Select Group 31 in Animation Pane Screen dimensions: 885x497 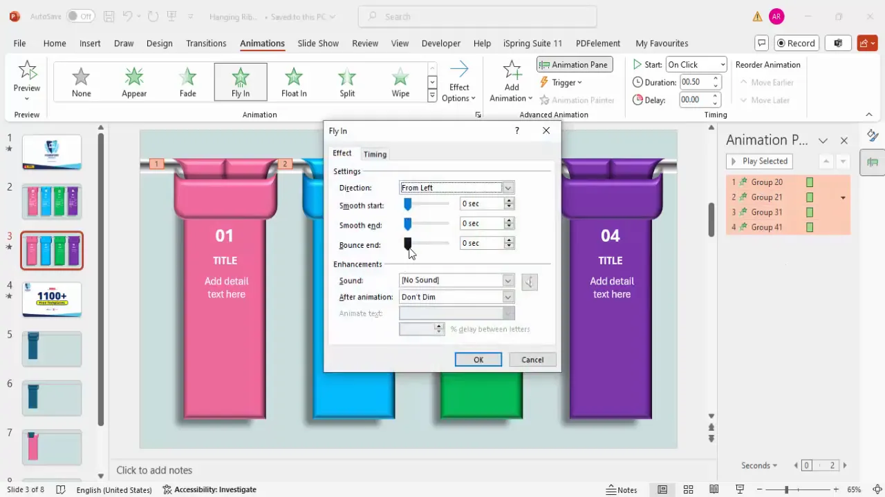coord(788,213)
